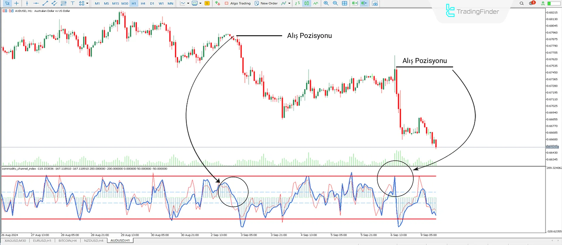Pick the vertical line drawing tool
562x245 pixels.
27,3
